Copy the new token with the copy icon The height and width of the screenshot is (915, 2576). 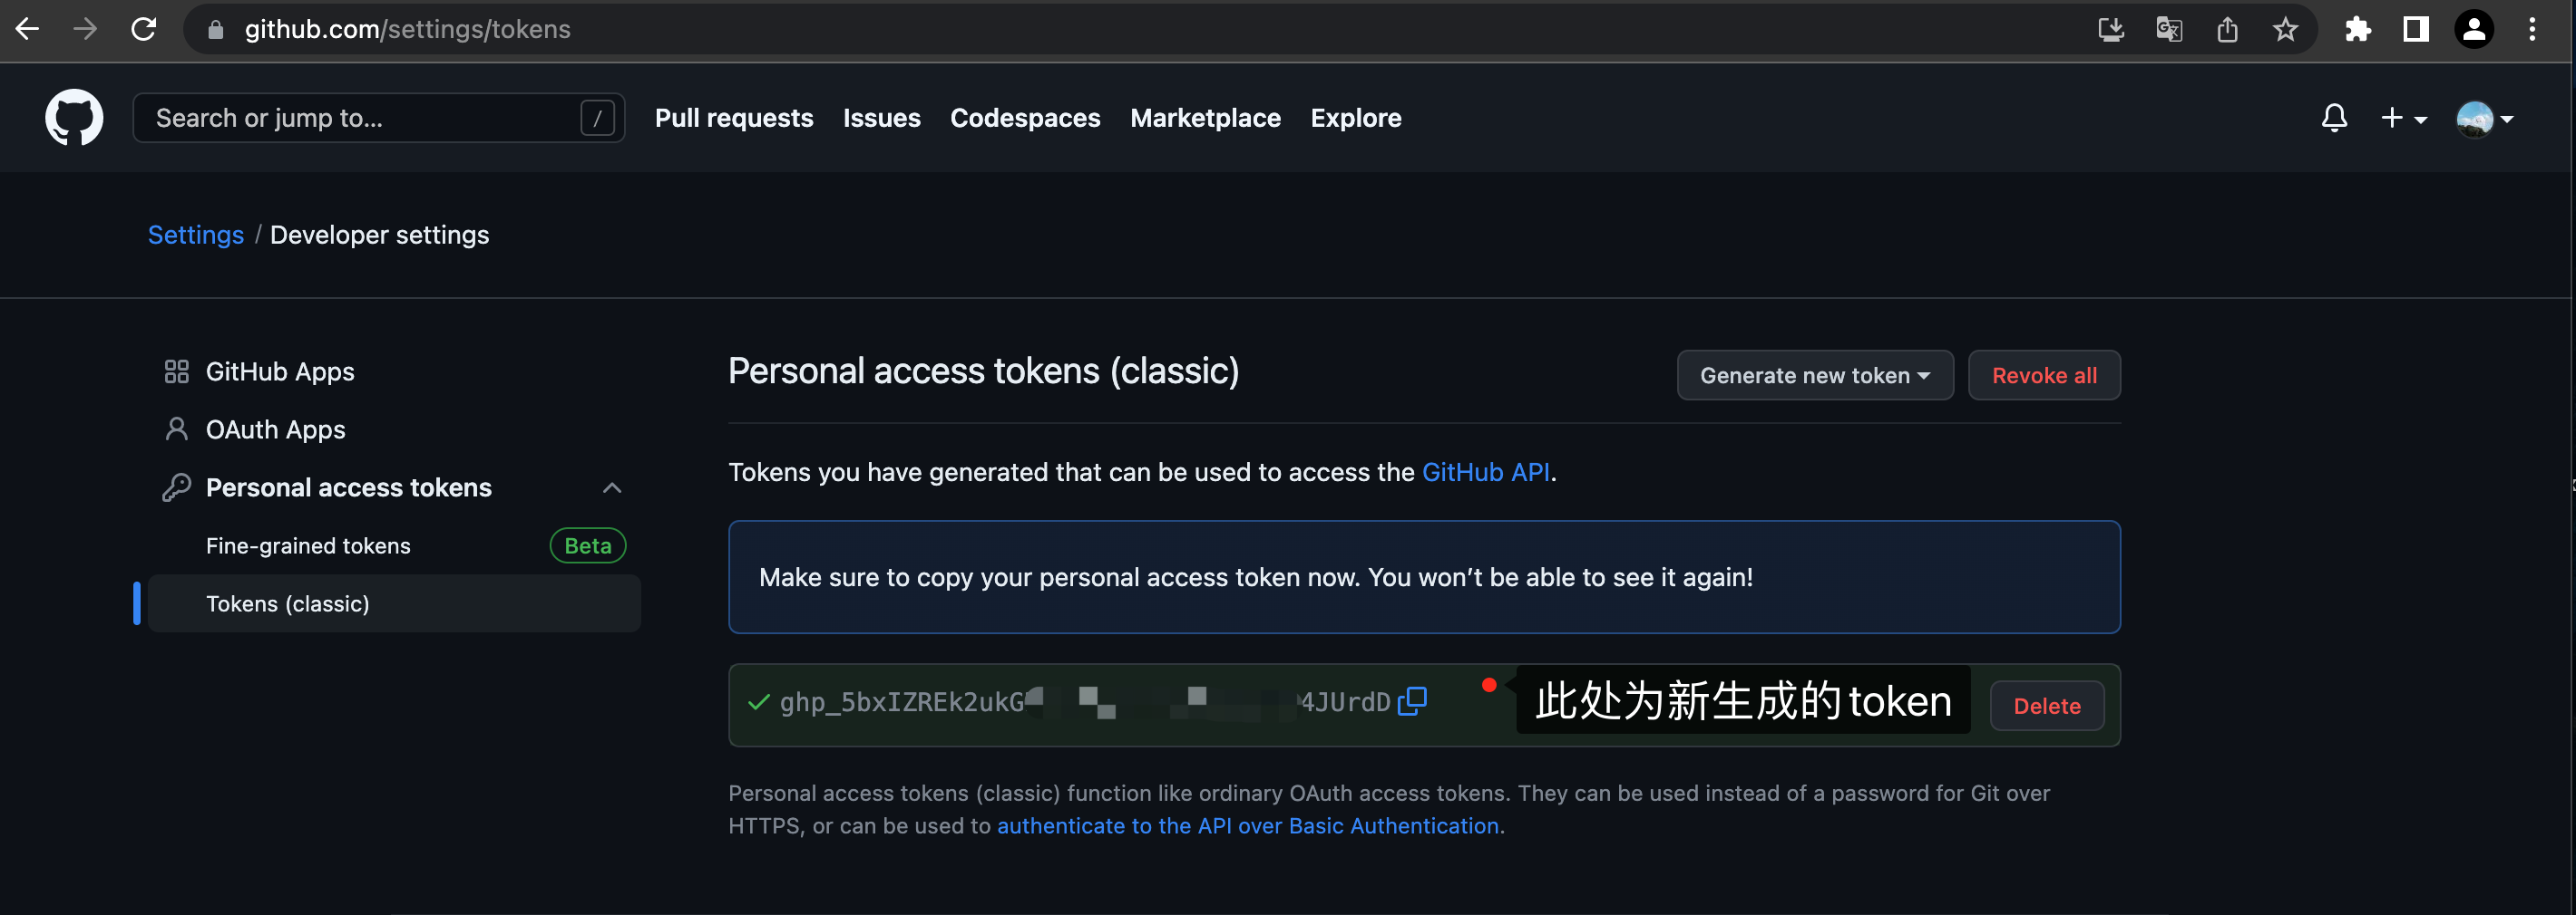tap(1412, 701)
